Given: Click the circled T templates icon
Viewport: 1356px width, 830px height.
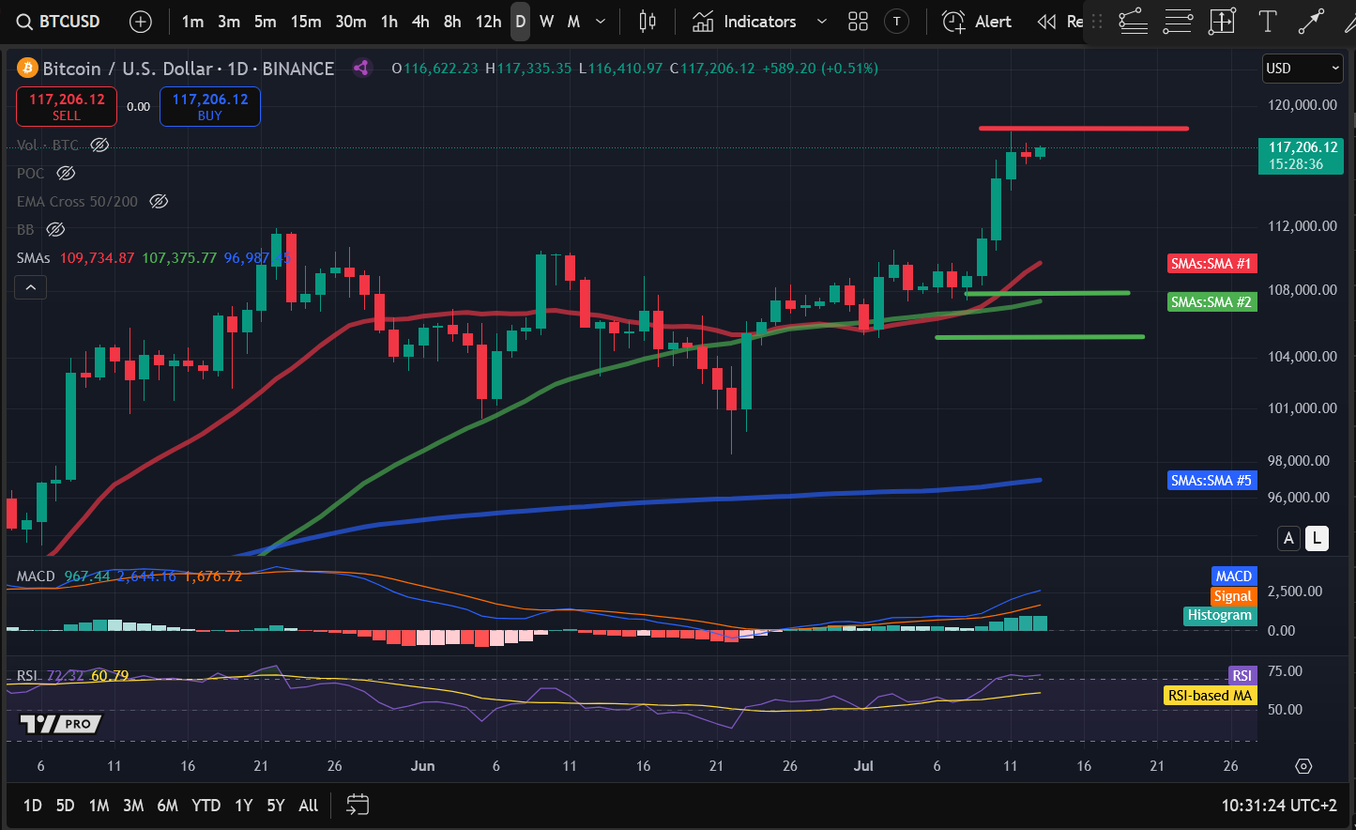Looking at the screenshot, I should tap(897, 22).
